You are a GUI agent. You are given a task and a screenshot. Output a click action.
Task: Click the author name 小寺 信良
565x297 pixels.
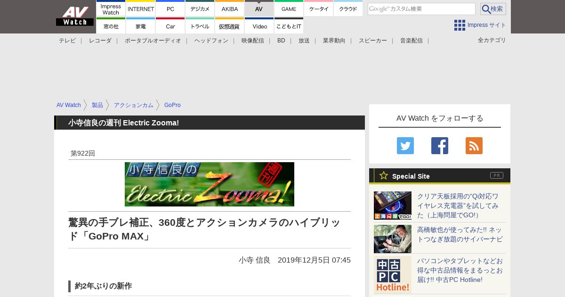coord(255,260)
